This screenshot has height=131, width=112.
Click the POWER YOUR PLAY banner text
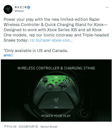tap(56, 116)
